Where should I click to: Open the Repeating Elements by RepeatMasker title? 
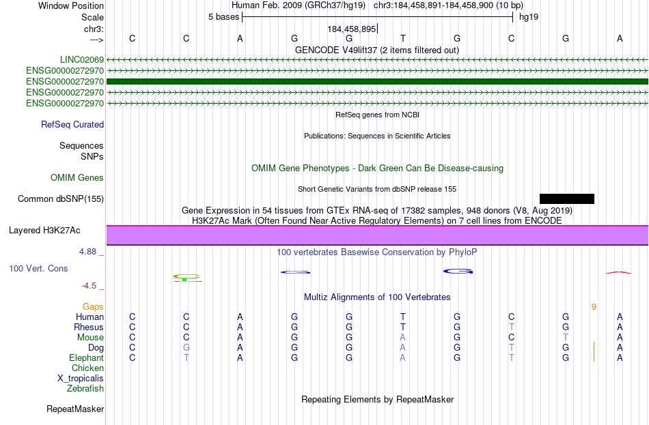click(377, 400)
